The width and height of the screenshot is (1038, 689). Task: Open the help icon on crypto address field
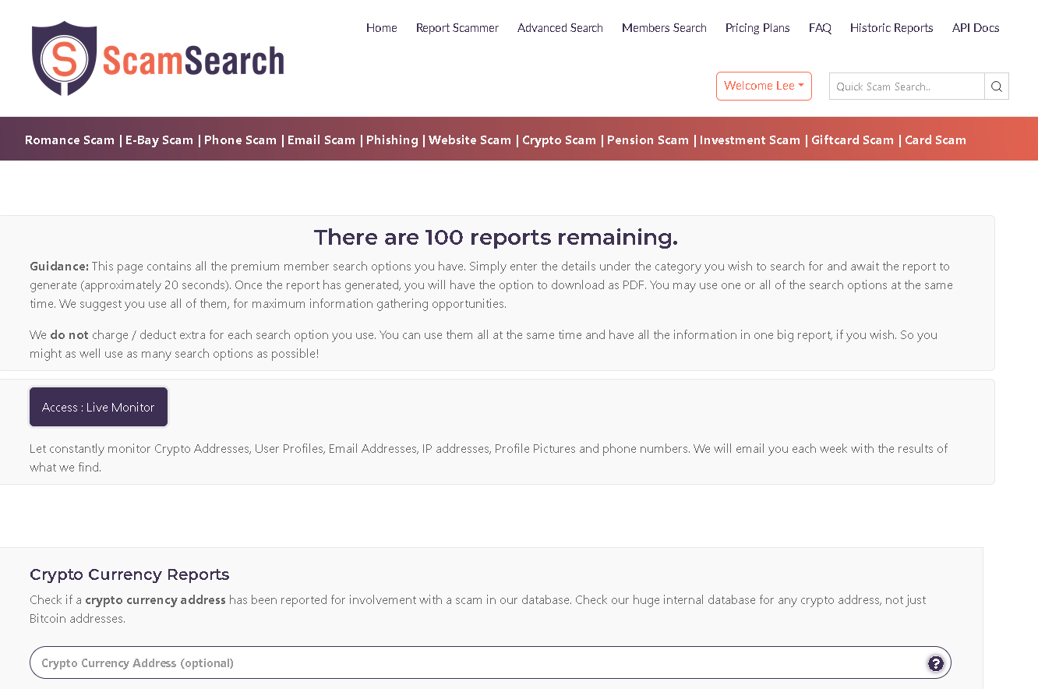(x=935, y=662)
